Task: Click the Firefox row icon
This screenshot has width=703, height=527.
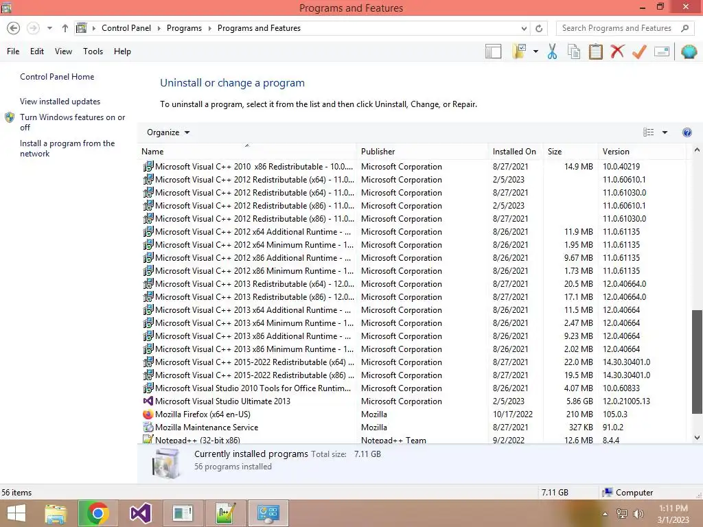Action: (x=148, y=414)
